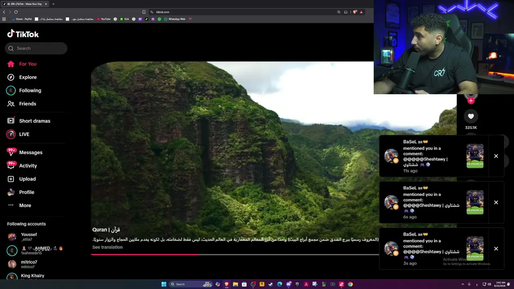Open the video thumbnail in the 11s ago notification

[475, 156]
